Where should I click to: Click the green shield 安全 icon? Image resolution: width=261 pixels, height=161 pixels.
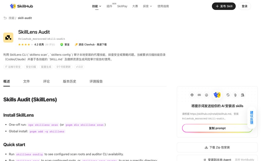point(62,45)
